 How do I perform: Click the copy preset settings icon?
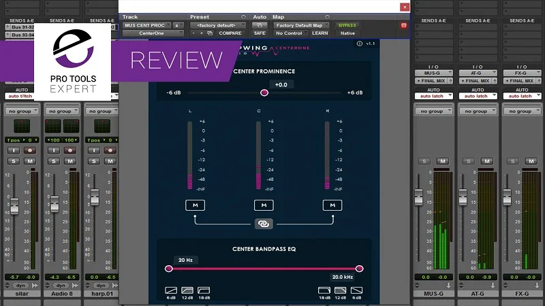click(x=210, y=33)
